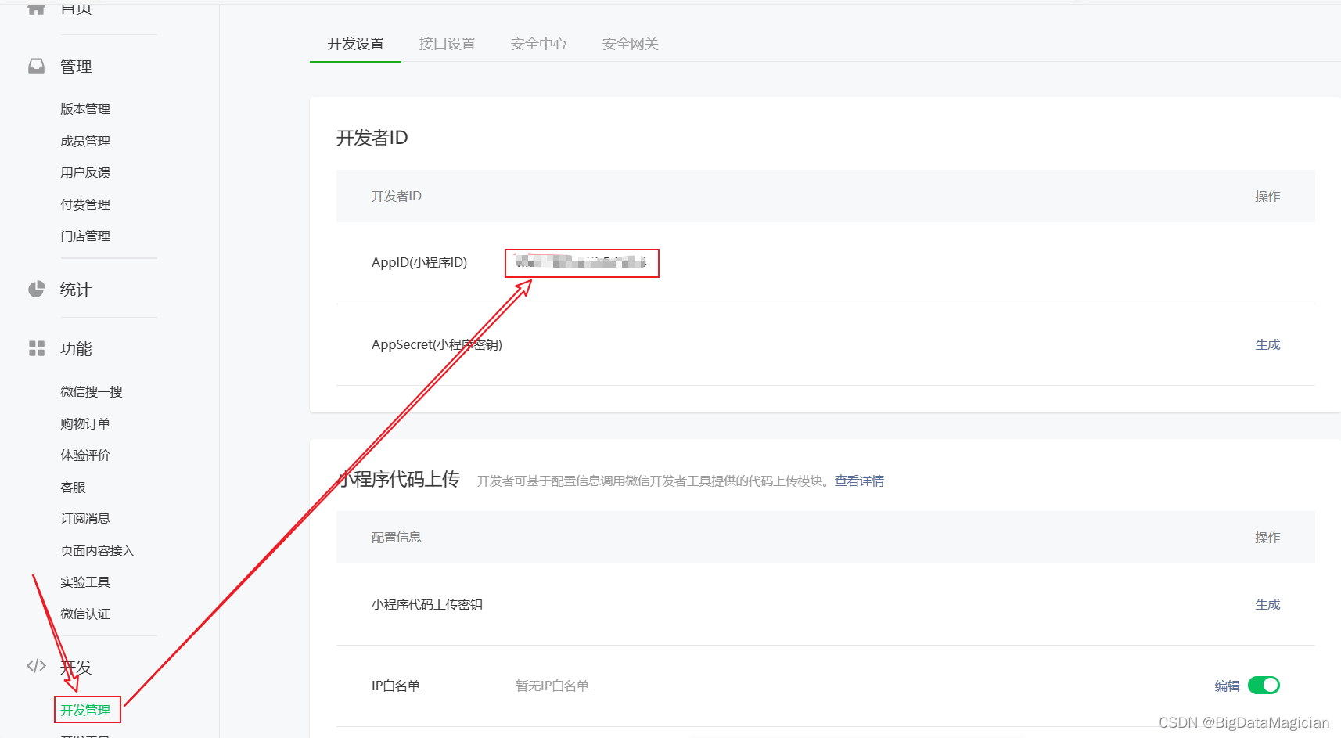Go to 用户反馈 page
The width and height of the screenshot is (1341, 738).
tap(85, 172)
